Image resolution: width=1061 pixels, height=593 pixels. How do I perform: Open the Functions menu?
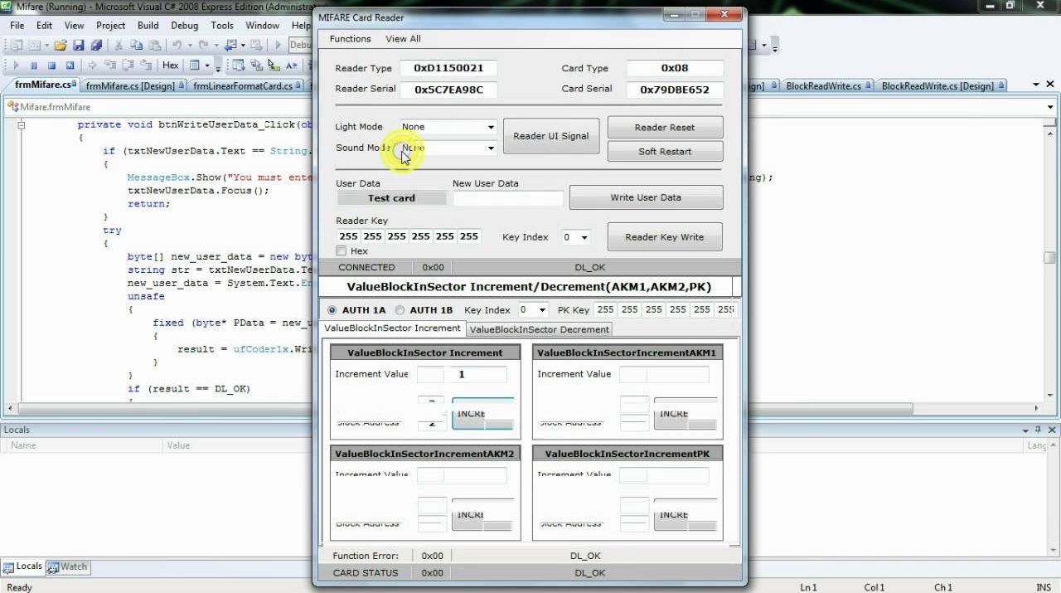350,39
